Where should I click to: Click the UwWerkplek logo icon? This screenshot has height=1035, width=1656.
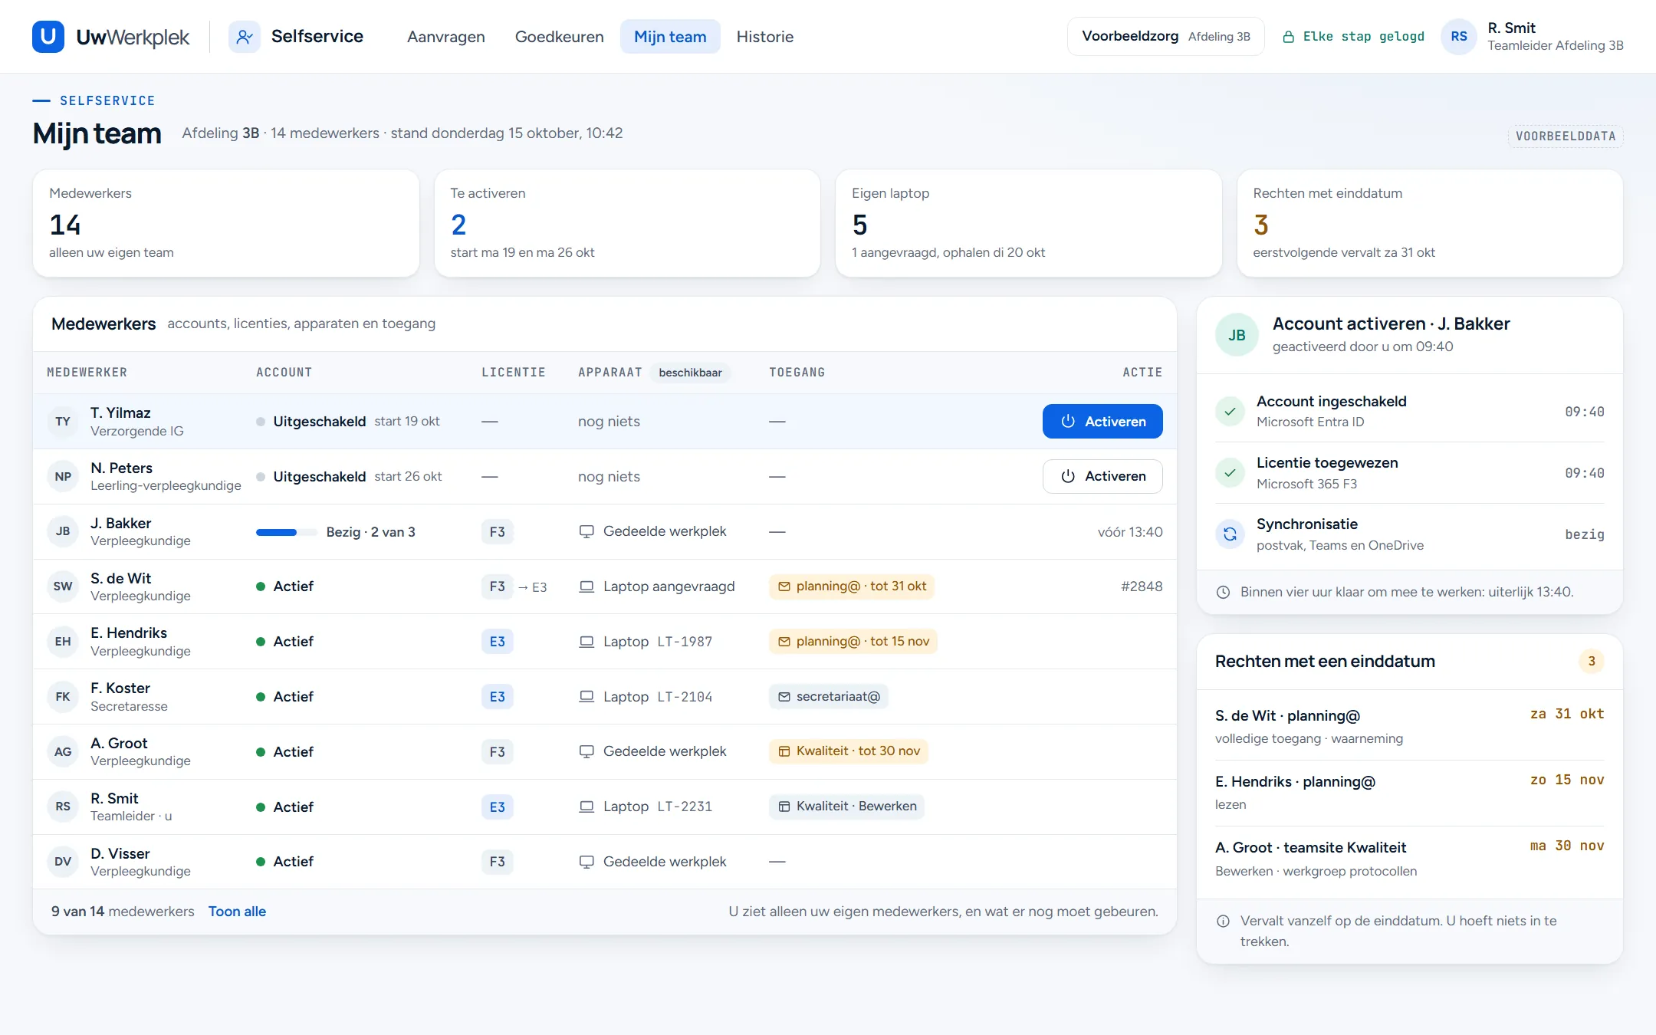48,36
